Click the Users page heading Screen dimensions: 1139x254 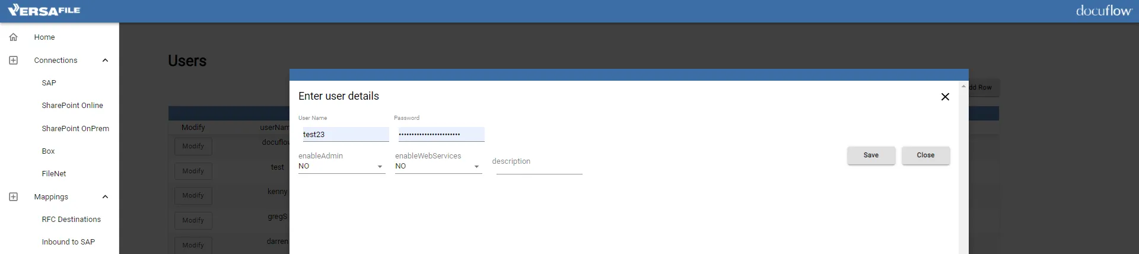pos(187,61)
